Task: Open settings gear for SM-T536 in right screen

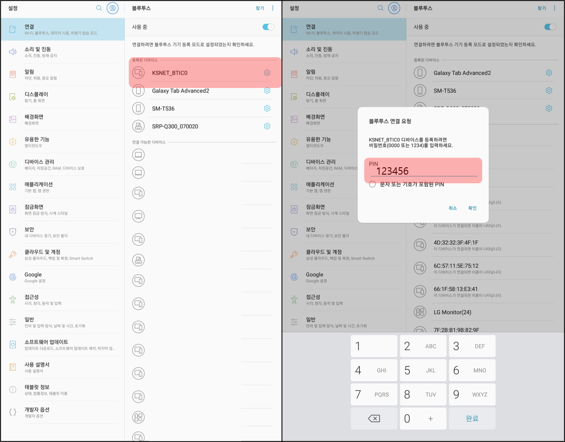Action: point(549,91)
